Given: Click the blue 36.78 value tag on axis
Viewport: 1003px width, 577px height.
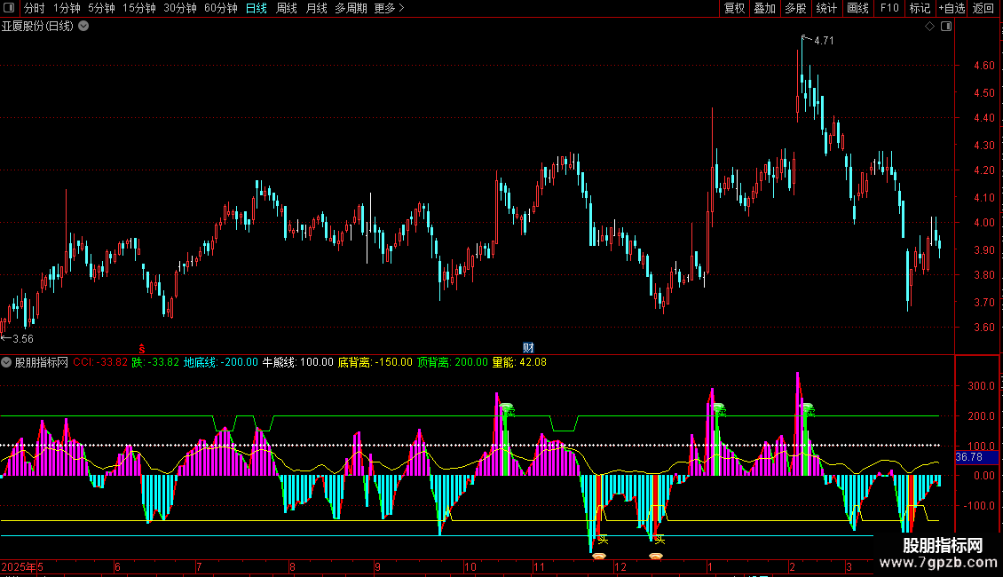Looking at the screenshot, I should point(976,457).
